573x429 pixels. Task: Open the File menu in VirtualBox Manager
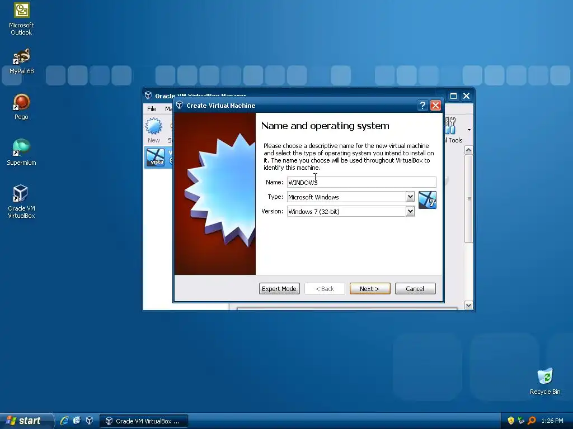pos(152,109)
